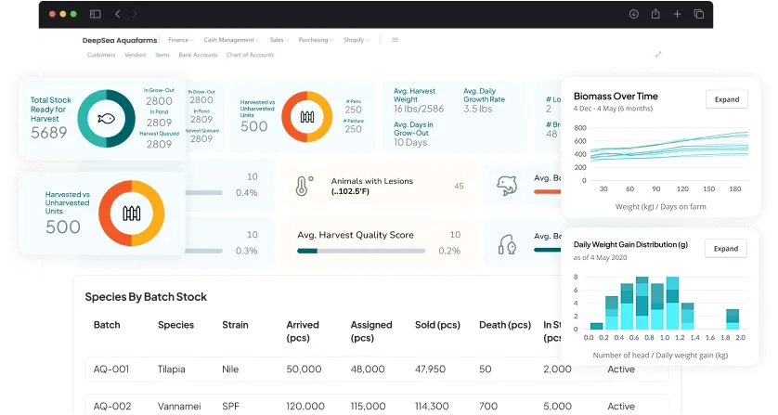The image size is (778, 415).
Task: Click the Avg. Harvest Quality Score progress bar
Action: click(361, 251)
